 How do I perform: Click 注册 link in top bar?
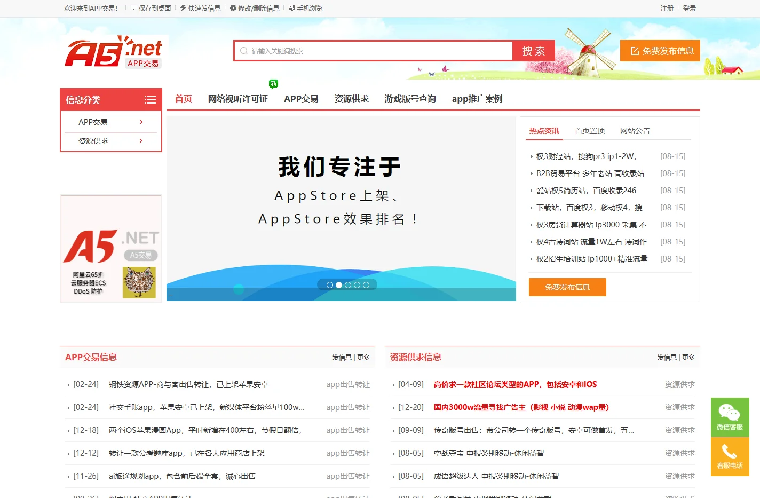667,8
